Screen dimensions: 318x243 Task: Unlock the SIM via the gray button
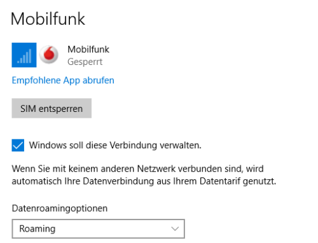click(x=52, y=108)
